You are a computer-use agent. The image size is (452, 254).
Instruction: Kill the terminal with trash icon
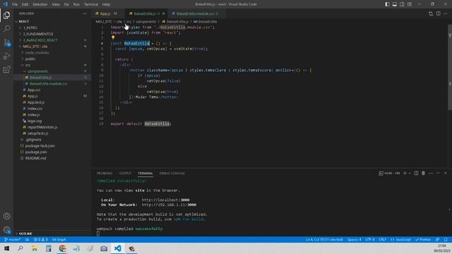coord(423,173)
